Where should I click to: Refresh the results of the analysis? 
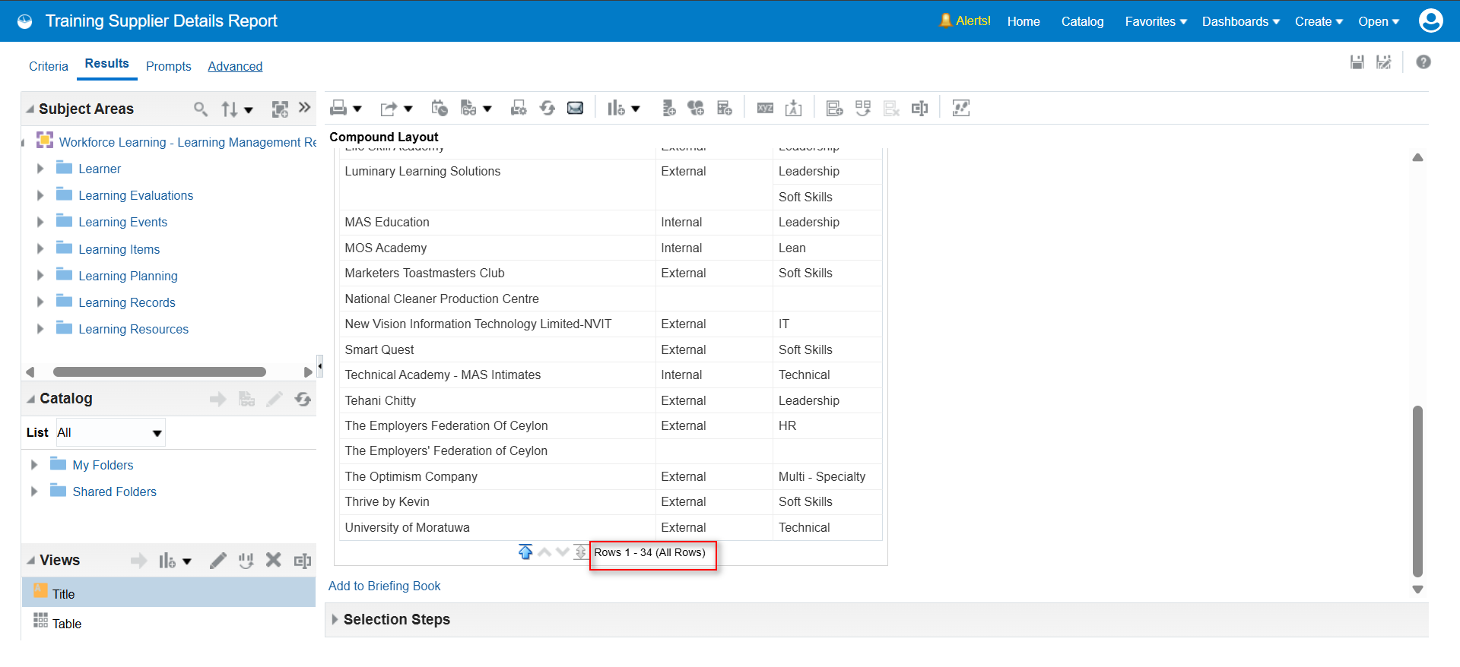547,109
